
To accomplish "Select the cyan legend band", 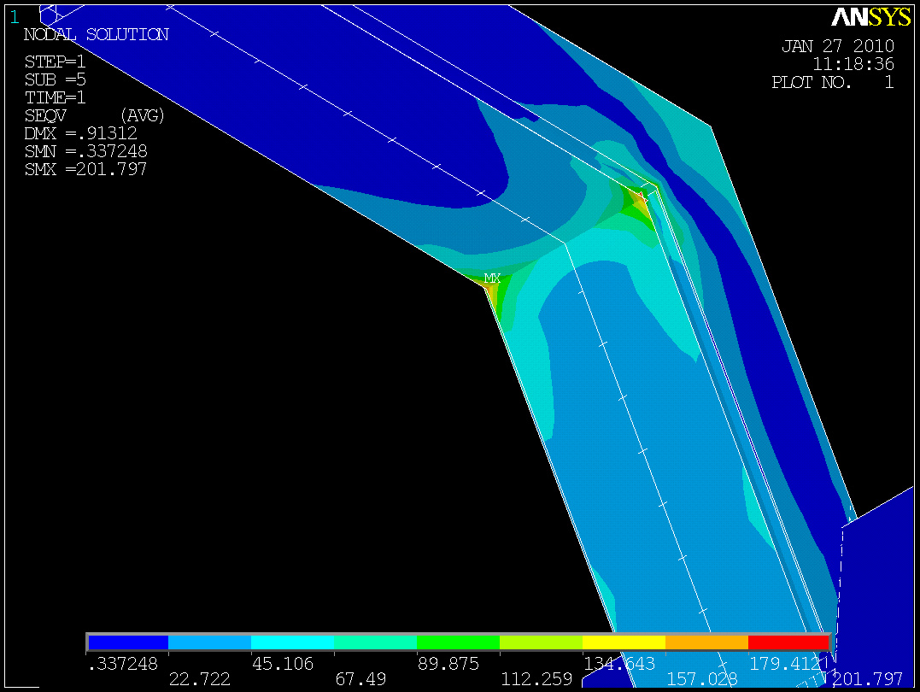I will pyautogui.click(x=293, y=642).
